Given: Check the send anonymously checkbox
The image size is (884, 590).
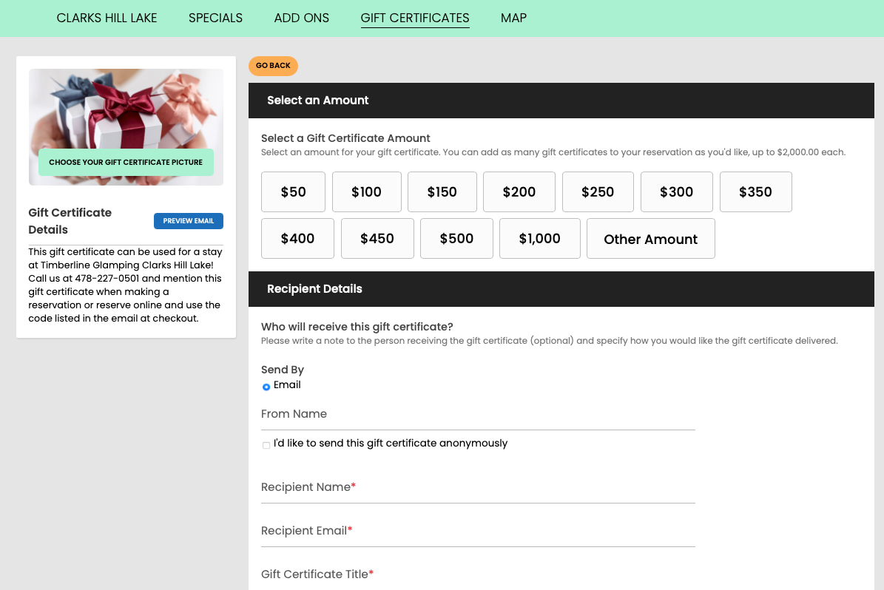Looking at the screenshot, I should click(266, 445).
